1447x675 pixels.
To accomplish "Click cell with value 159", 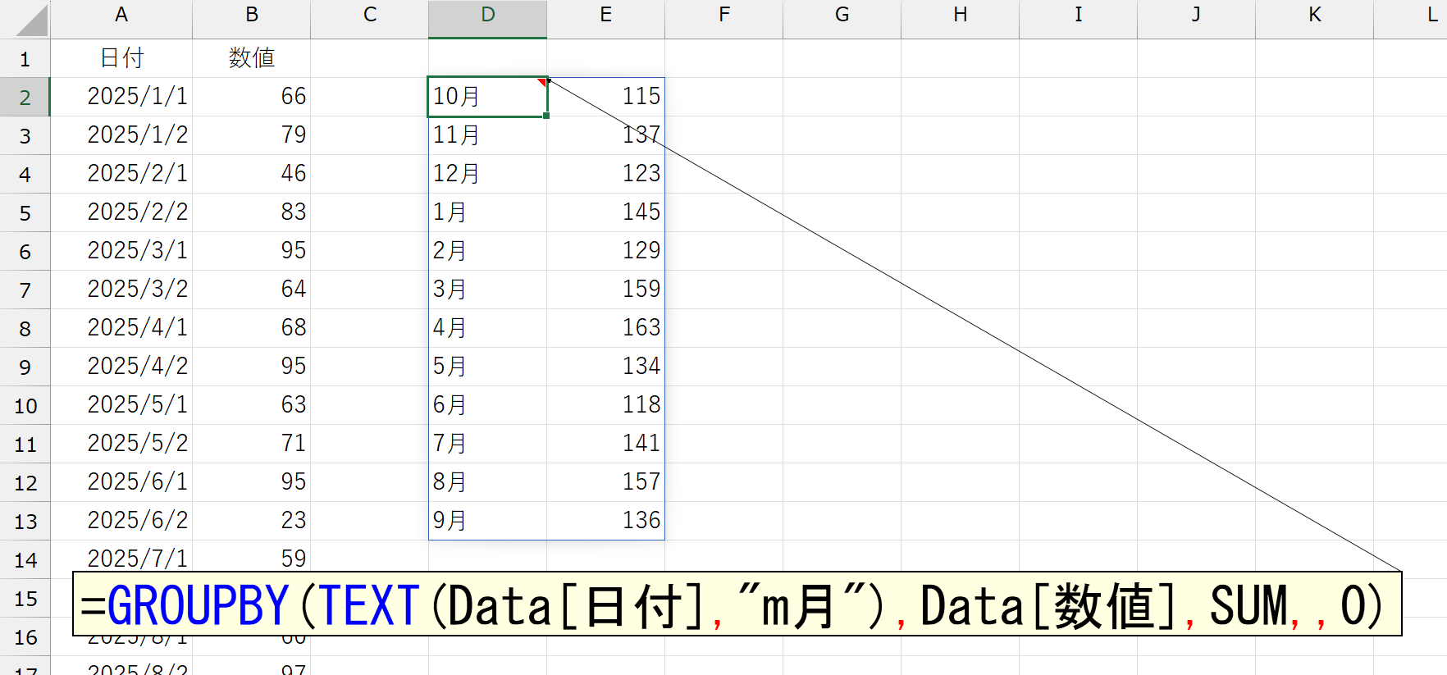I will (x=605, y=290).
